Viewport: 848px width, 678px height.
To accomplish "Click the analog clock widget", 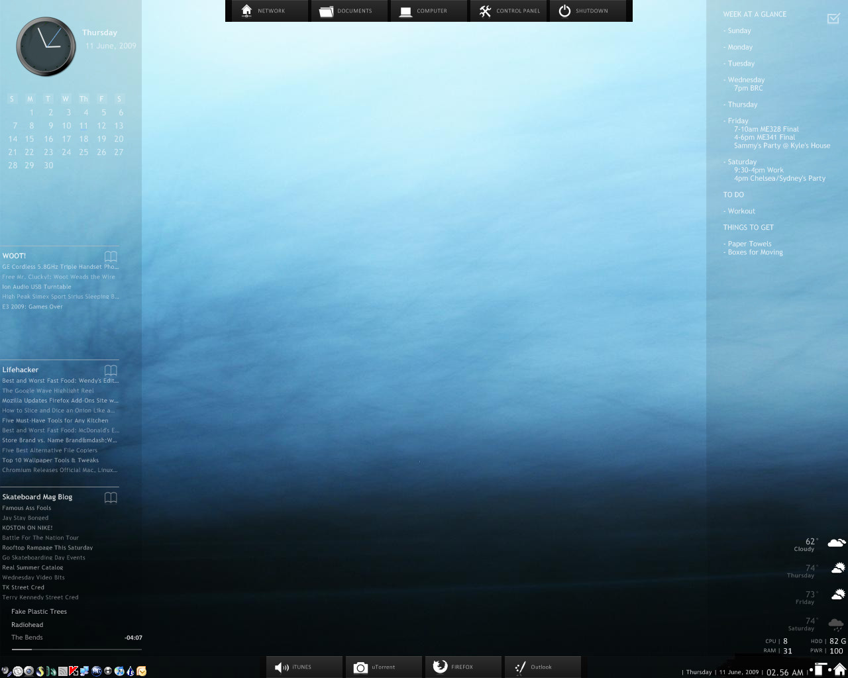I will coord(46,46).
